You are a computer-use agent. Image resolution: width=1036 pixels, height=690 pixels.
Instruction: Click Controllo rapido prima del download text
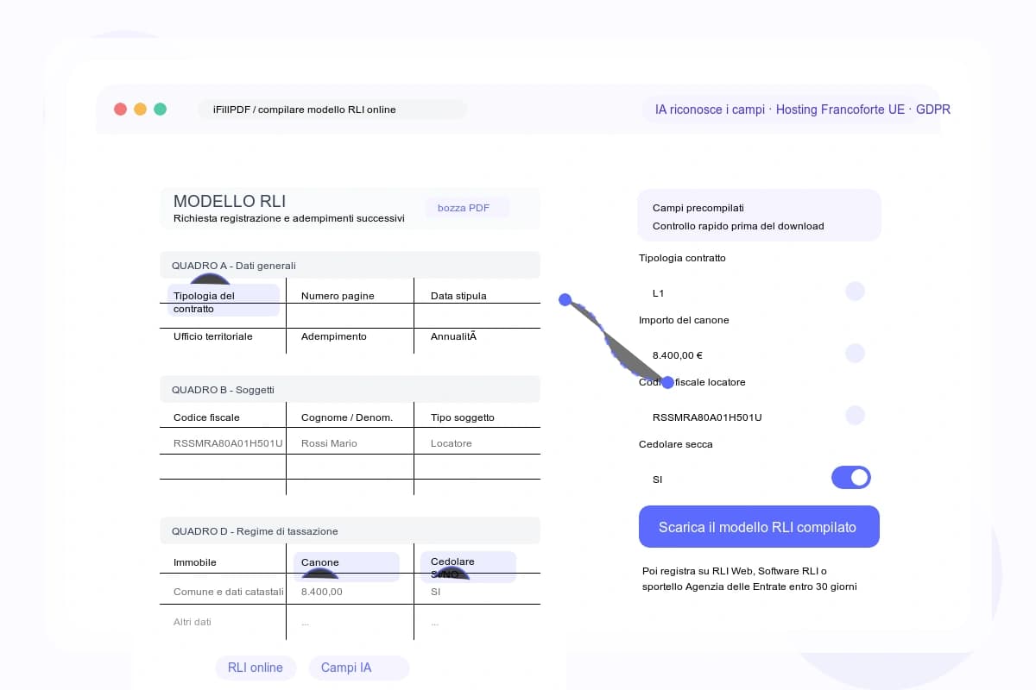pos(738,226)
